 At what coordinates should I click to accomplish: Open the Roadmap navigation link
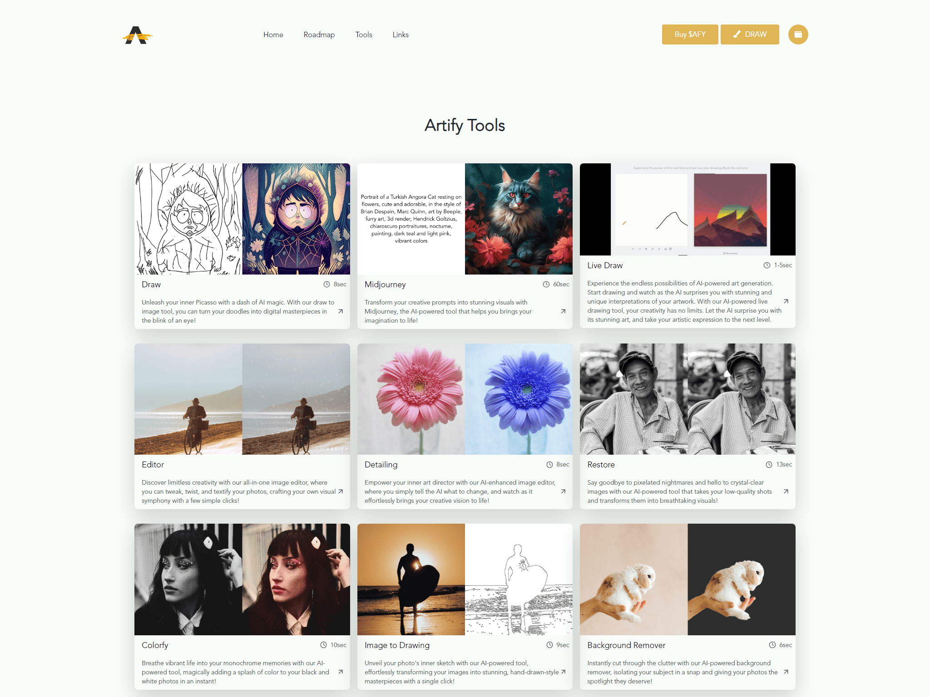pos(319,34)
